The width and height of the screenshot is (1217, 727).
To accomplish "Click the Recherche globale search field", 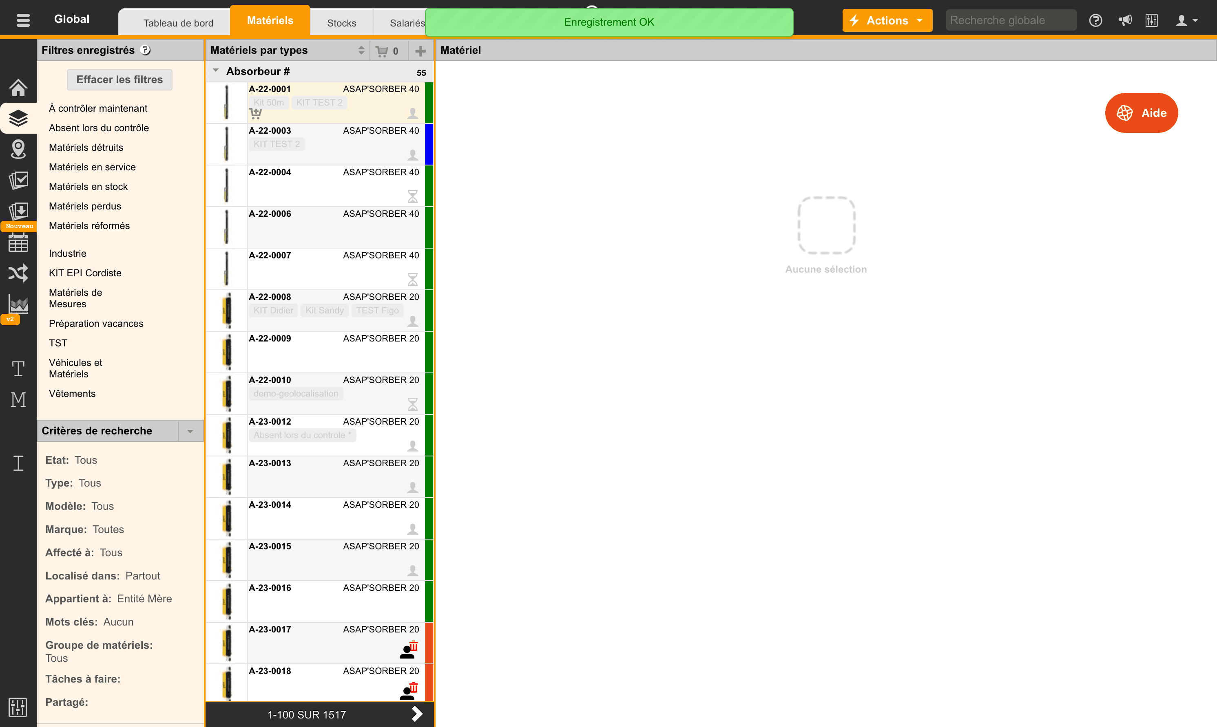I will [1011, 20].
